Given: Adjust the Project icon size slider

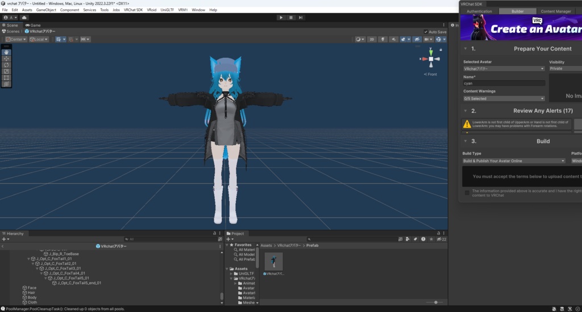Looking at the screenshot, I should (x=436, y=302).
